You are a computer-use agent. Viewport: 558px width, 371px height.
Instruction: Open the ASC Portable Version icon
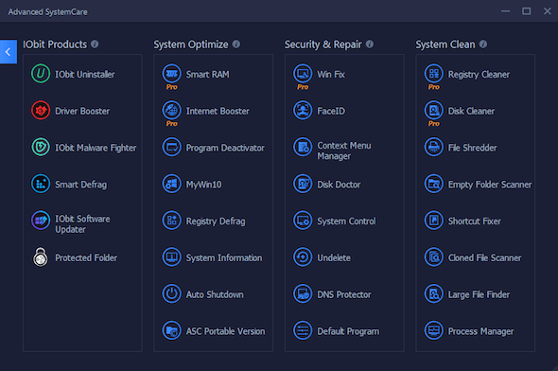[x=171, y=330]
